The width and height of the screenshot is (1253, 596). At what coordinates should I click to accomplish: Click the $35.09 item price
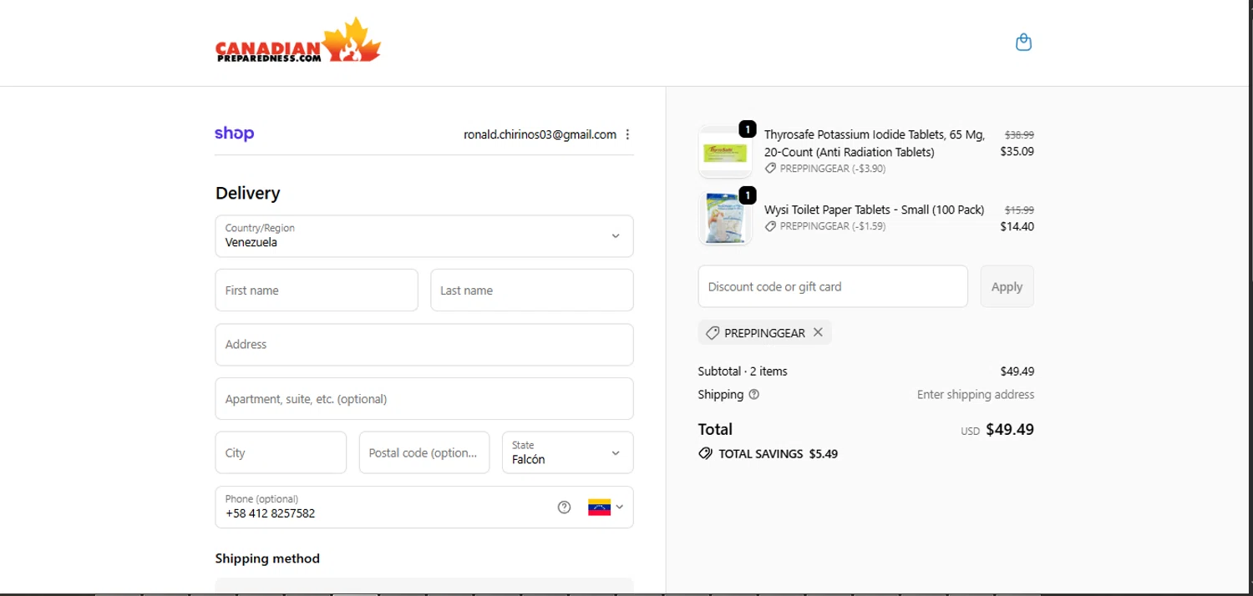1017,151
